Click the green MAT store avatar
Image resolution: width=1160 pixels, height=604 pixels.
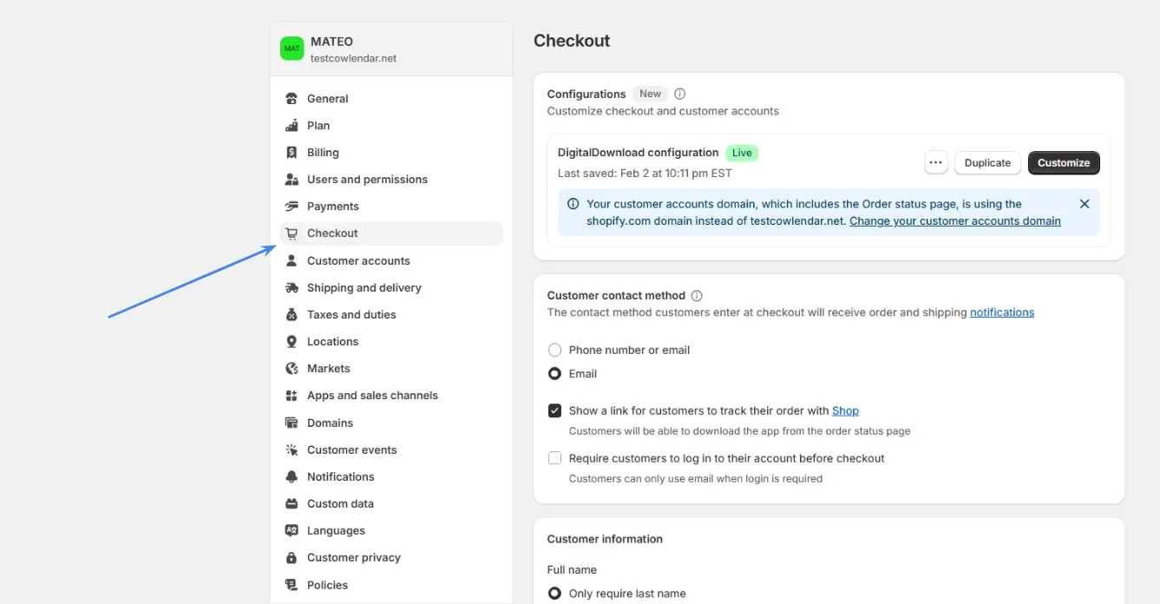[292, 49]
